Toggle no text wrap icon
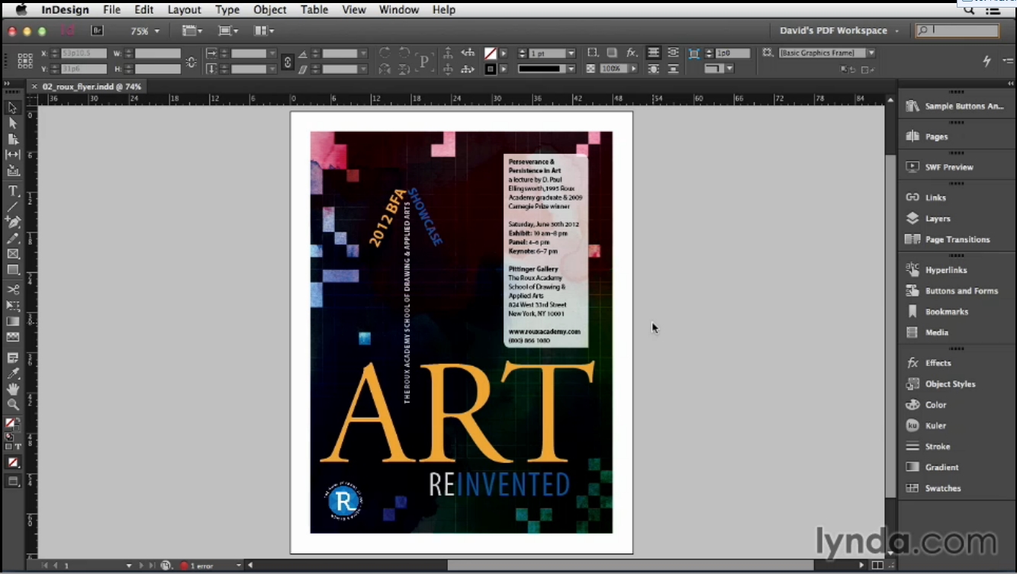The image size is (1017, 574). click(x=654, y=53)
